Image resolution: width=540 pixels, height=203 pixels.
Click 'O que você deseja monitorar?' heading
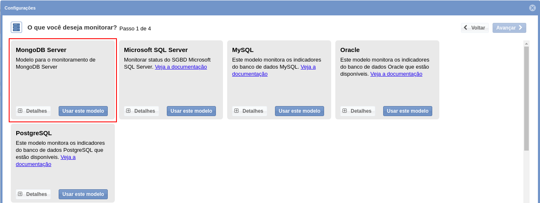pyautogui.click(x=72, y=27)
